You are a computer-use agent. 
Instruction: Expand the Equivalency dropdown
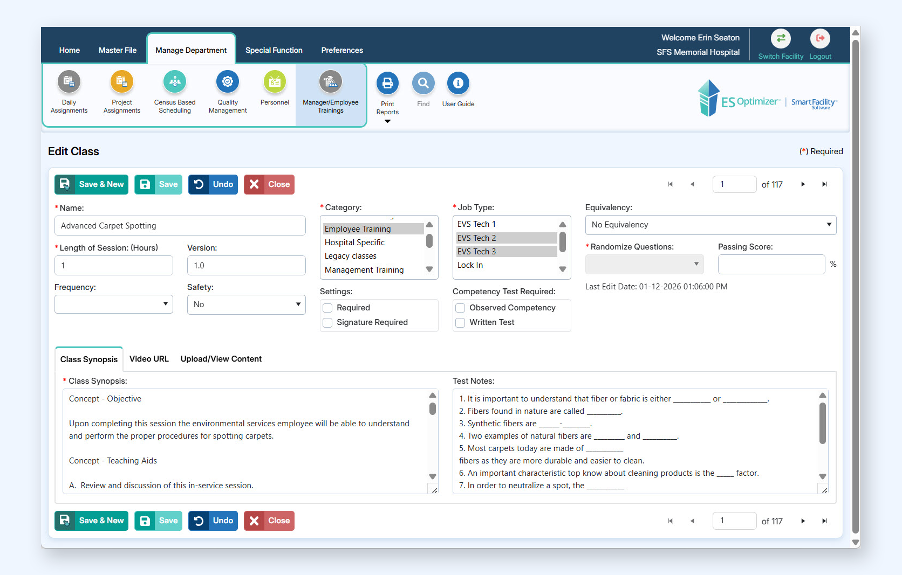tap(710, 225)
